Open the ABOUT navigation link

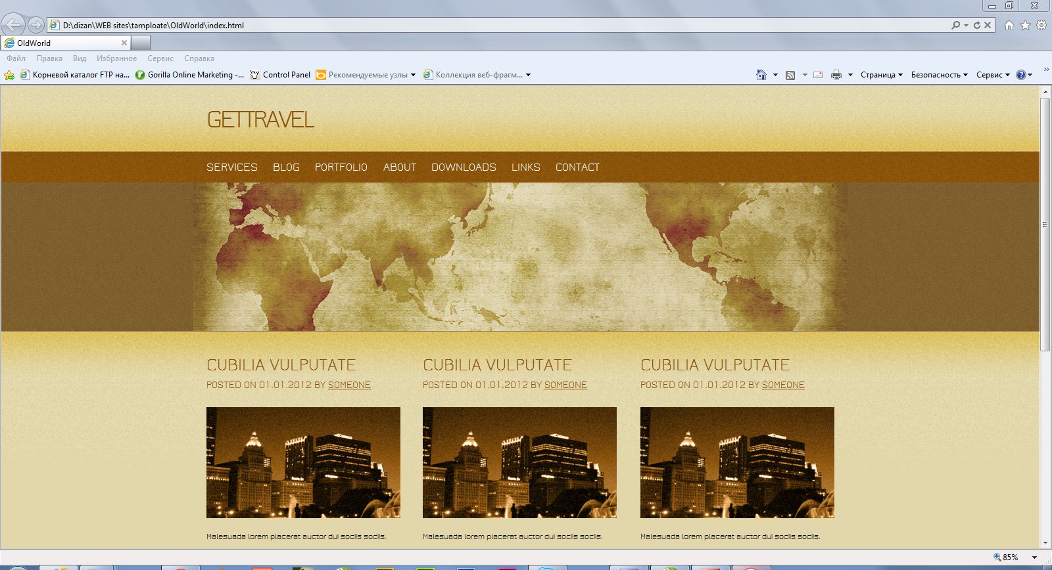(400, 167)
